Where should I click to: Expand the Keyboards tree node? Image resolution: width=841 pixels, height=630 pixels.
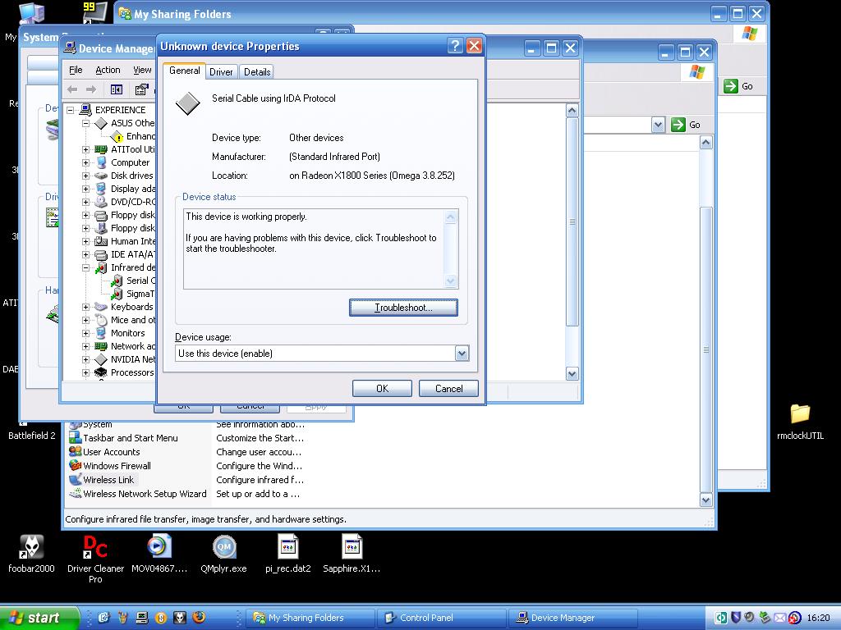coord(86,307)
